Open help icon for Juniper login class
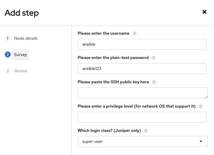 [146, 131]
